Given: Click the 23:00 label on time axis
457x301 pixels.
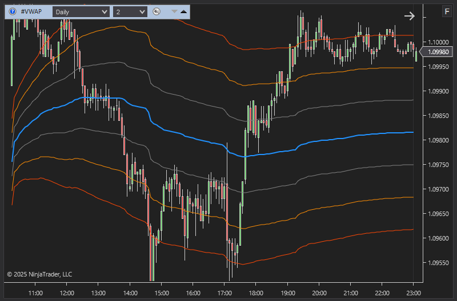Looking at the screenshot, I should pyautogui.click(x=413, y=294).
